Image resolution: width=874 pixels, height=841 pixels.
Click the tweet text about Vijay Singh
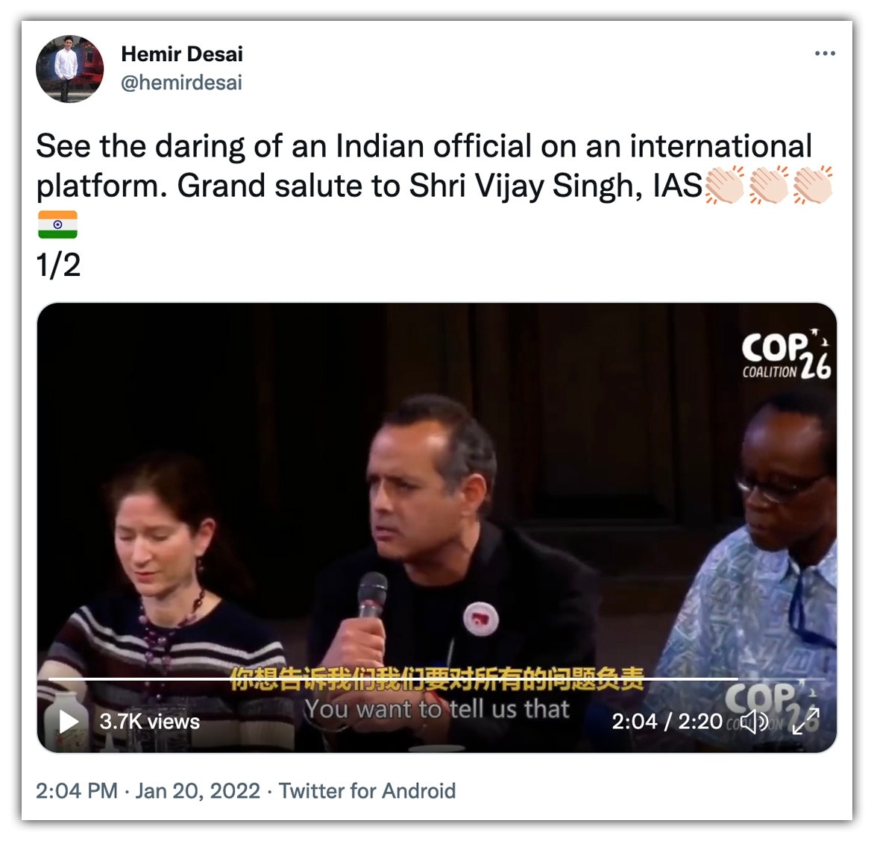point(424,166)
